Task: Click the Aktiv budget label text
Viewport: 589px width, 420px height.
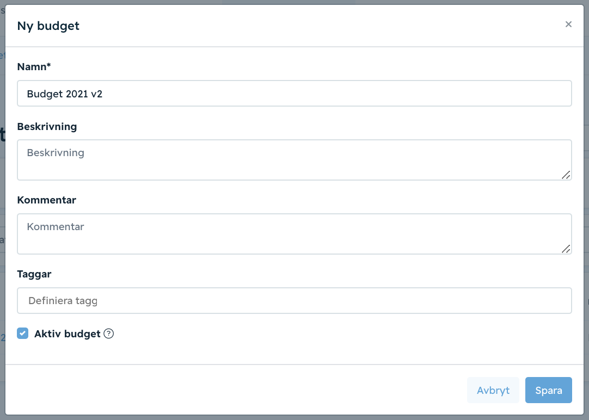Action: point(68,333)
